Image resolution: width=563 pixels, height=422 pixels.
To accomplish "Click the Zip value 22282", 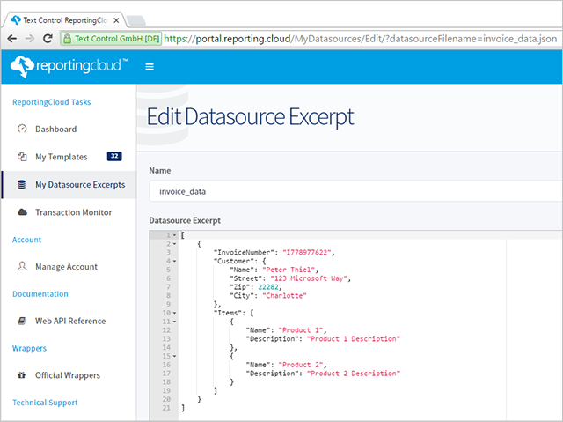I will pyautogui.click(x=268, y=287).
